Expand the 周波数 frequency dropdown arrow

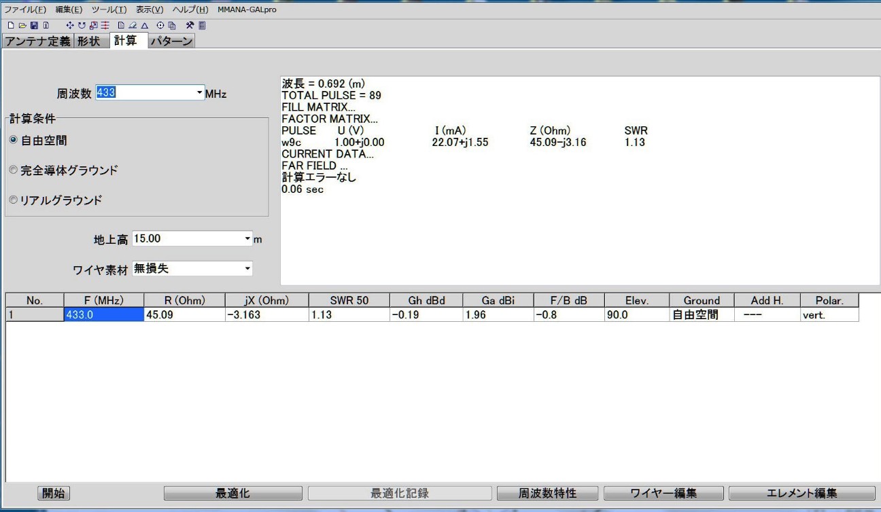[199, 93]
